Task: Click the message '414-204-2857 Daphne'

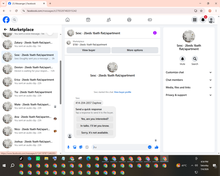Action: pos(88,103)
